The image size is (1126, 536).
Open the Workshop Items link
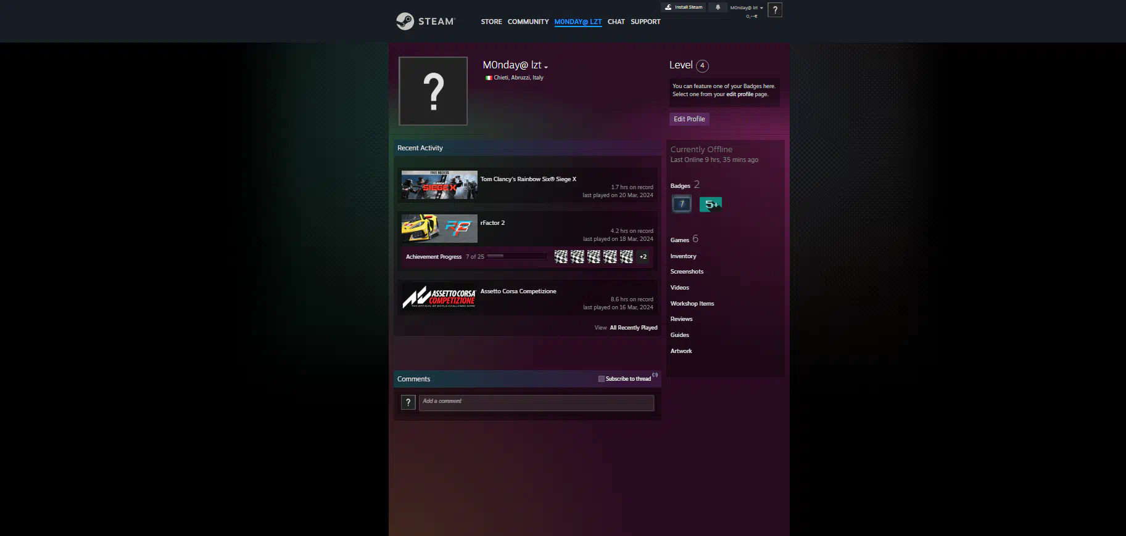(692, 304)
